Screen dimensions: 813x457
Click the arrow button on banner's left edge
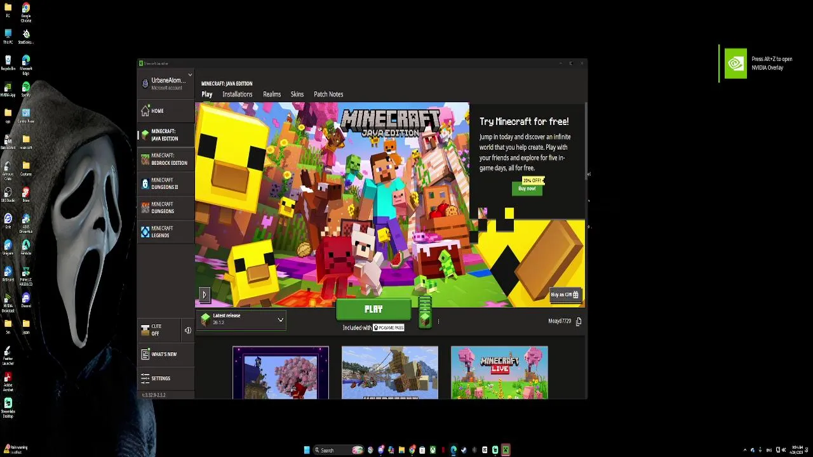click(x=205, y=295)
